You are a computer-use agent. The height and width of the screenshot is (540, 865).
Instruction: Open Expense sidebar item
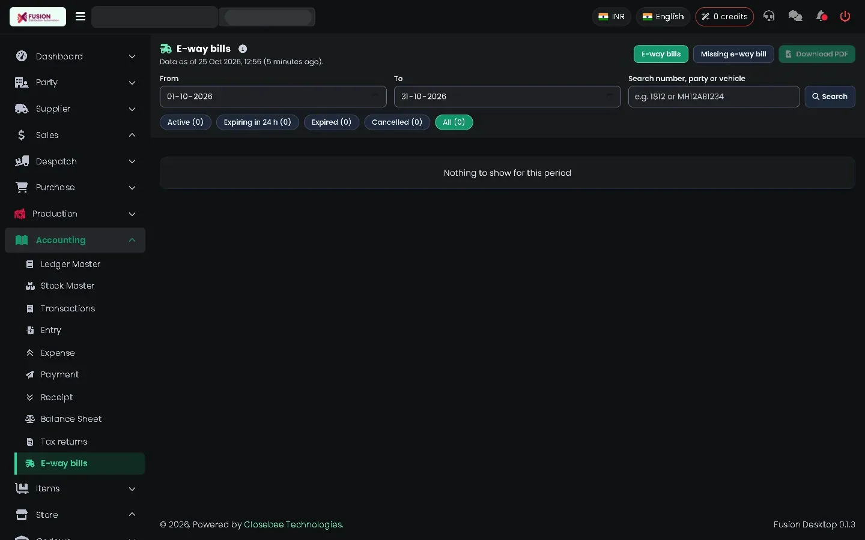tap(80, 353)
